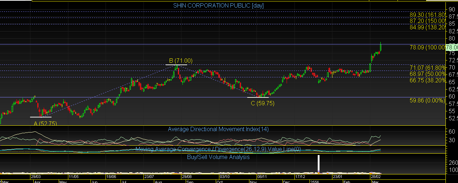
Task: Click the 52.5 price axis label
Action: [x=453, y=118]
